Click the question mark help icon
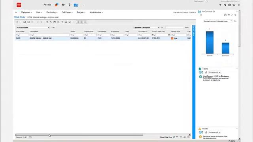Screen dimensions: 253x142 click(62, 22)
